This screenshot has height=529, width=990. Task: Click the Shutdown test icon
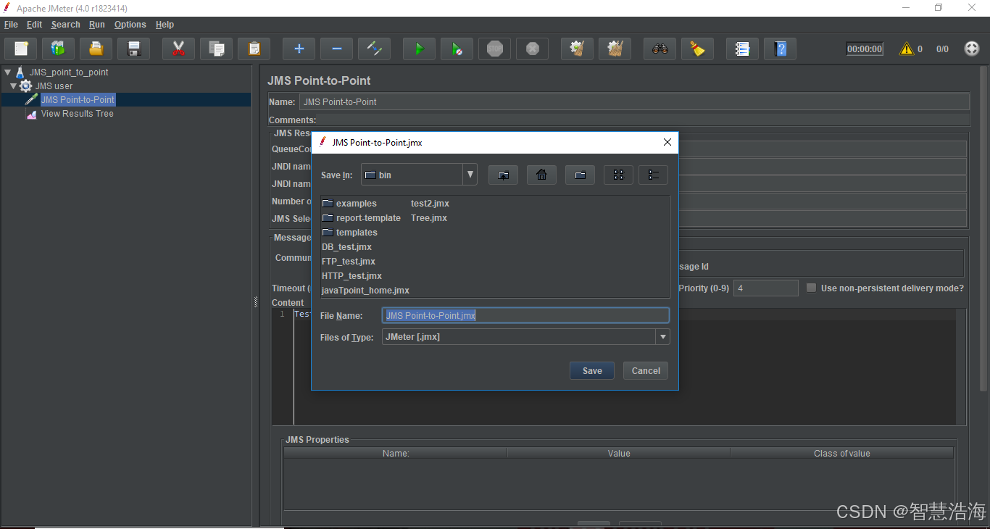coord(532,49)
